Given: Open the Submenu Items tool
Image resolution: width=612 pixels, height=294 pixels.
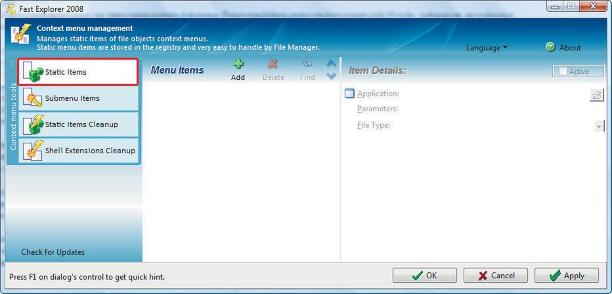Looking at the screenshot, I should click(78, 98).
